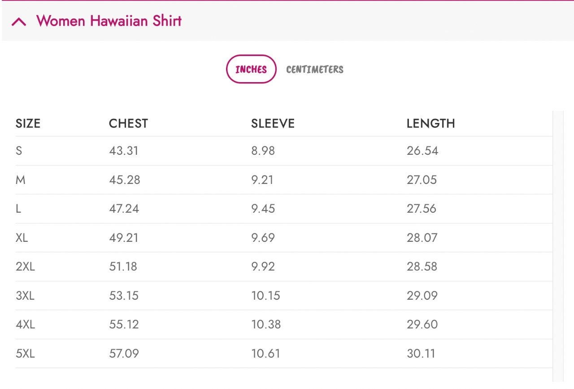Click the 2XL size row label

(x=25, y=267)
